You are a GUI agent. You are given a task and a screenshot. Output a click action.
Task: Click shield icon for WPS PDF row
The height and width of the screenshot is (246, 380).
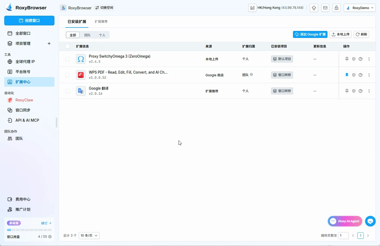(354, 75)
